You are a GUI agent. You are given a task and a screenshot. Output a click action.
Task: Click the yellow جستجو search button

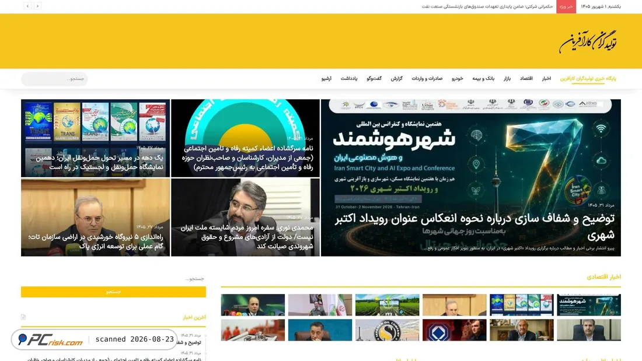click(x=113, y=292)
